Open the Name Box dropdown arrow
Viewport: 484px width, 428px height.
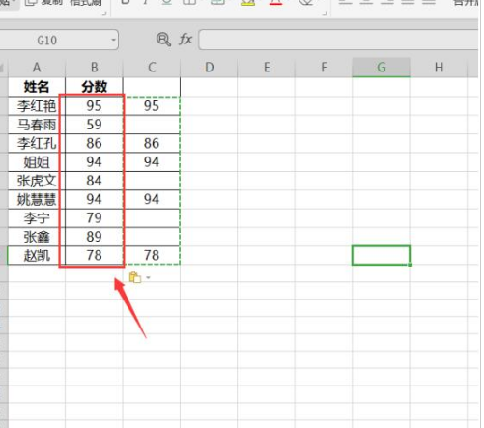point(113,40)
